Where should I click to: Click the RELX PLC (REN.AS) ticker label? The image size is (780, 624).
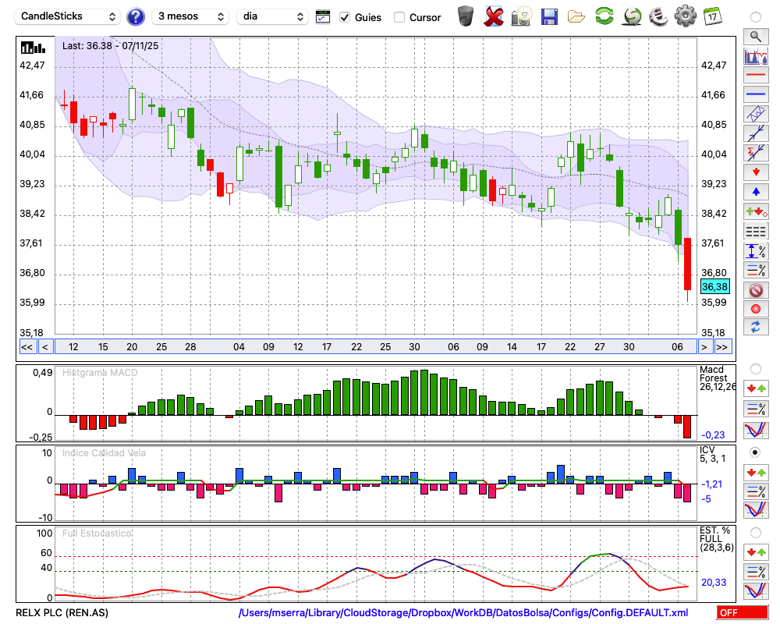62,612
